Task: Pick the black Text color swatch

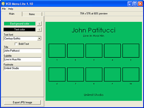Action: [x=20, y=30]
